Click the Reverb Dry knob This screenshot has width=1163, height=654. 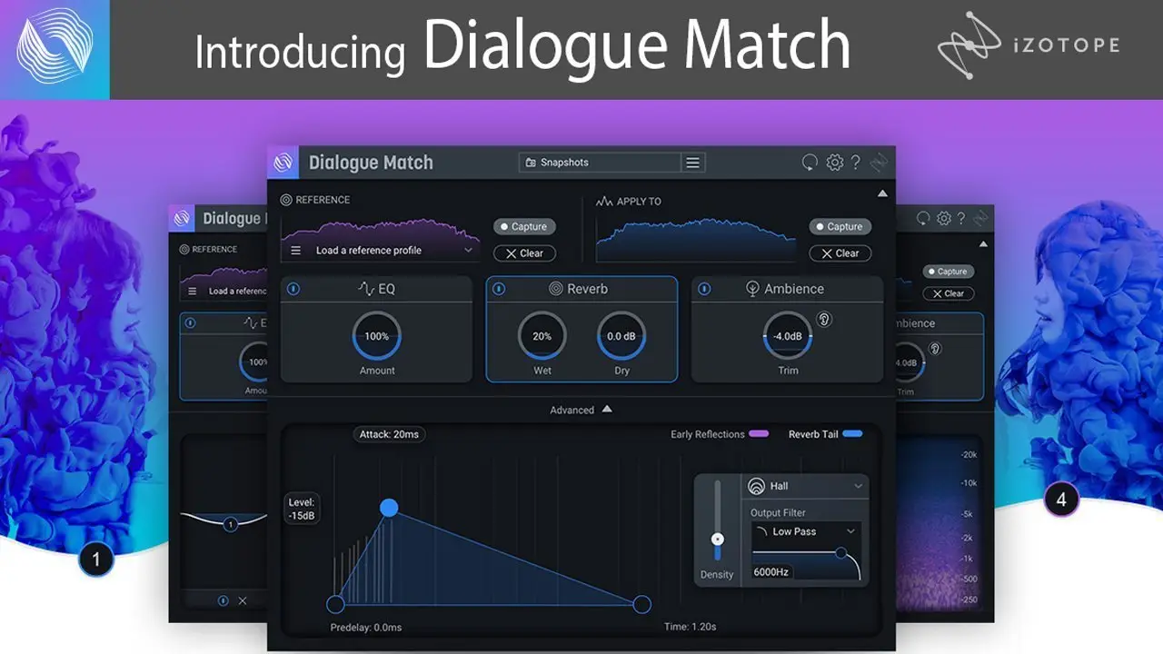[x=621, y=336]
